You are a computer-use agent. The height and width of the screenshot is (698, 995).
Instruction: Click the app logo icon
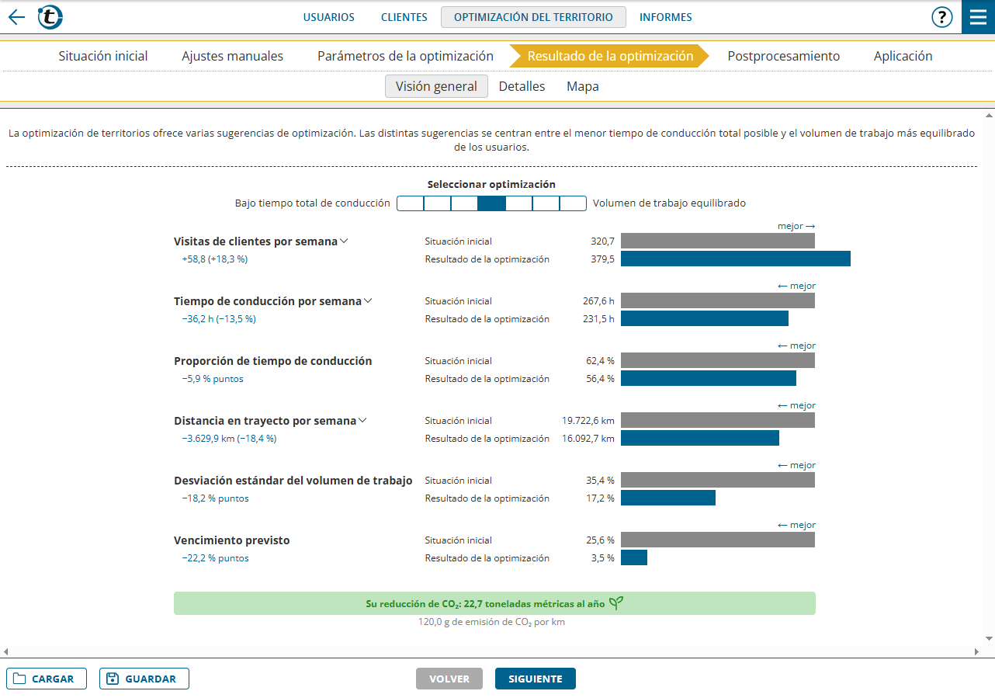(x=50, y=17)
